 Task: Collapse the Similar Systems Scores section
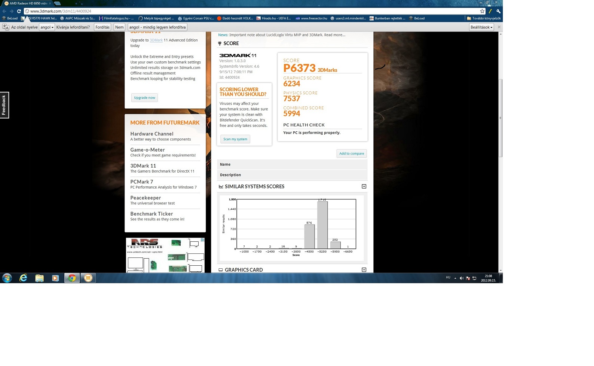pyautogui.click(x=364, y=186)
